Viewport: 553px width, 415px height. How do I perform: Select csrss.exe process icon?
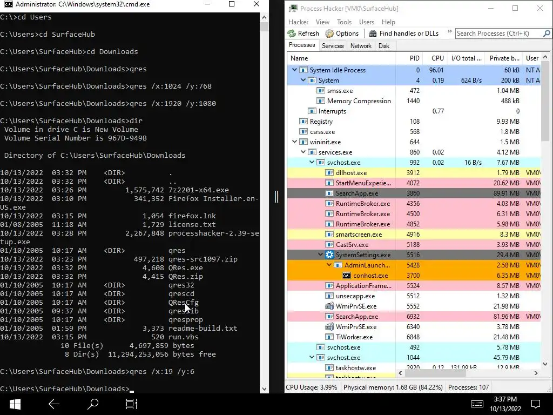click(x=304, y=132)
